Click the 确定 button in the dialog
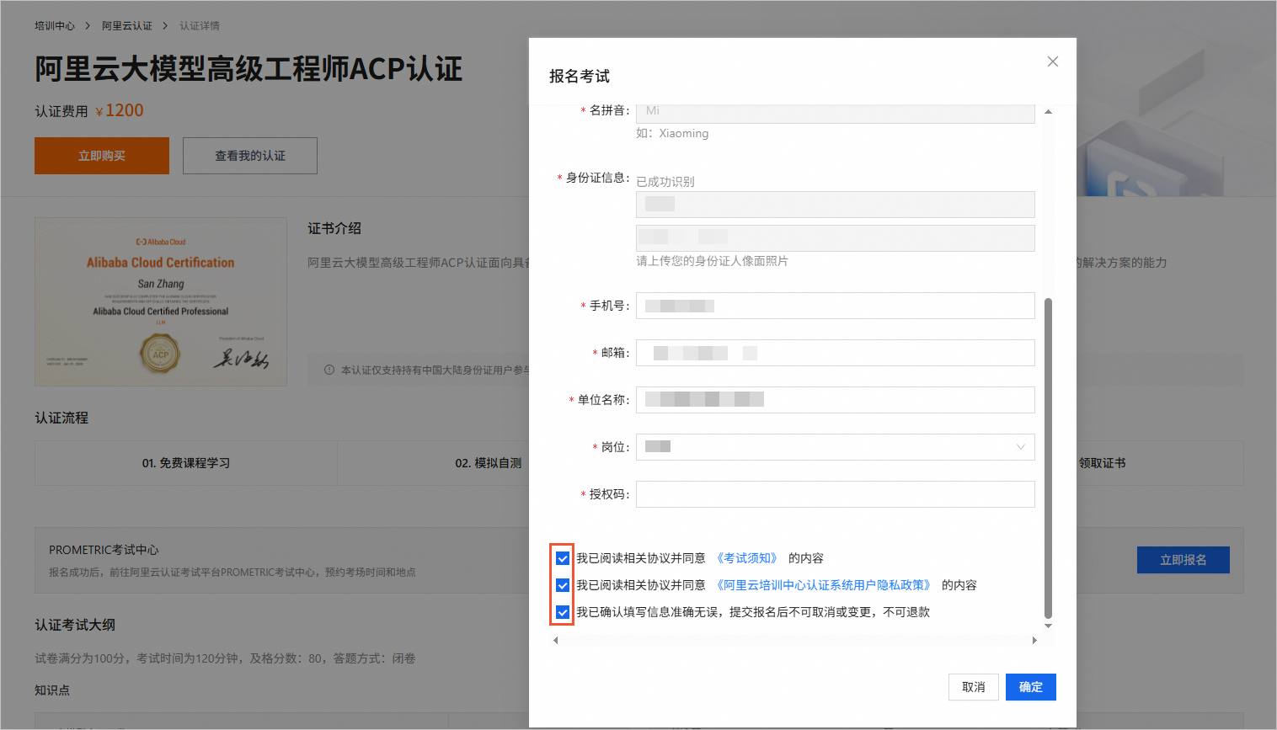This screenshot has width=1277, height=730. [x=1030, y=687]
